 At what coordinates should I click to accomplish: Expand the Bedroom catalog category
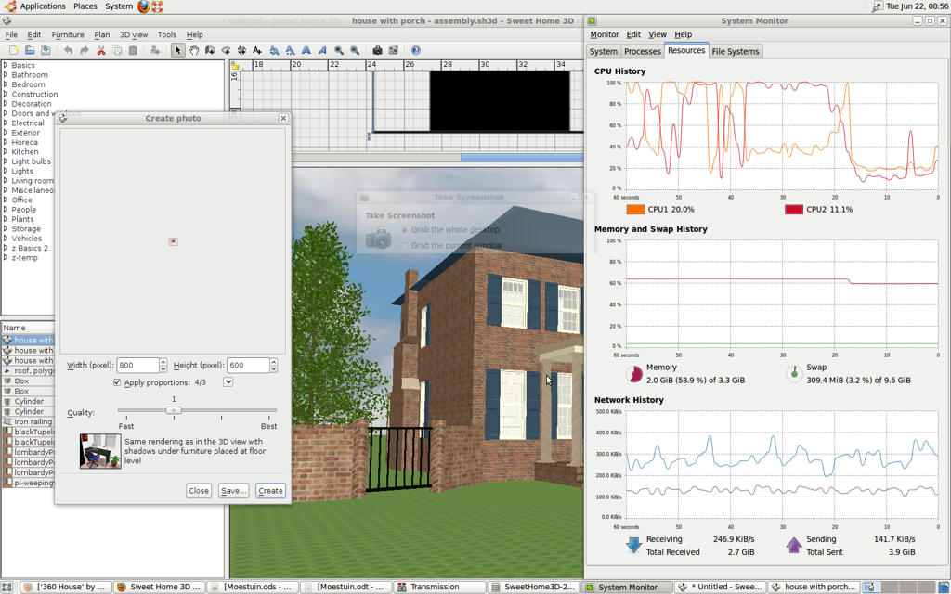(x=6, y=84)
